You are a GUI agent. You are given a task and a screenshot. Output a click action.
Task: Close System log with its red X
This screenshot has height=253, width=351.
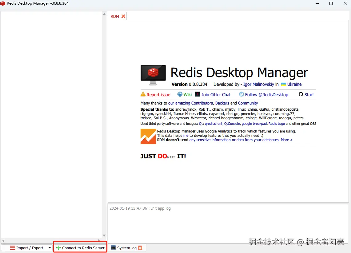coord(140,248)
